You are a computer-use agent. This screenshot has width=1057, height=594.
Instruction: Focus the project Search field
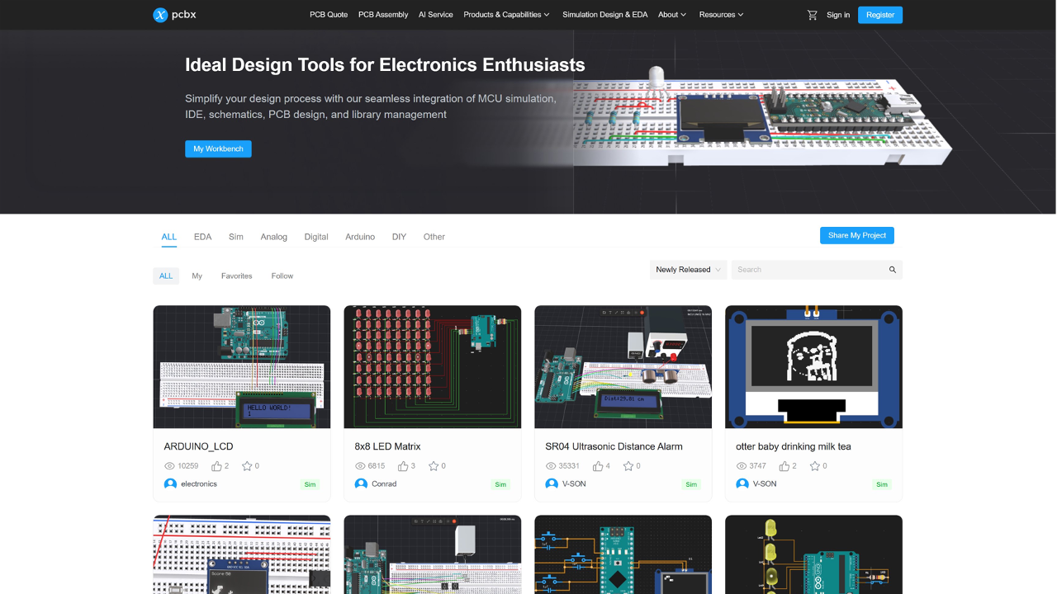pos(817,270)
